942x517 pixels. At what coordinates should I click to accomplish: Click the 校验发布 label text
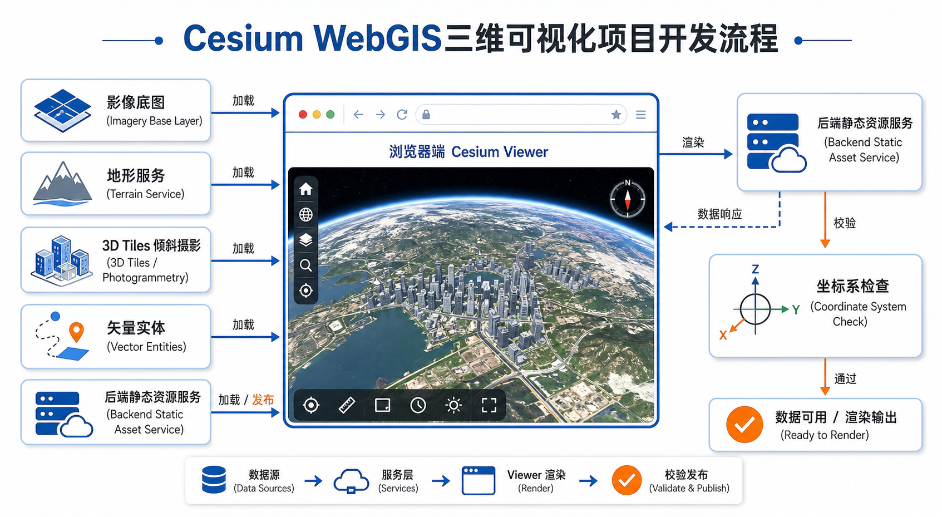click(x=686, y=475)
